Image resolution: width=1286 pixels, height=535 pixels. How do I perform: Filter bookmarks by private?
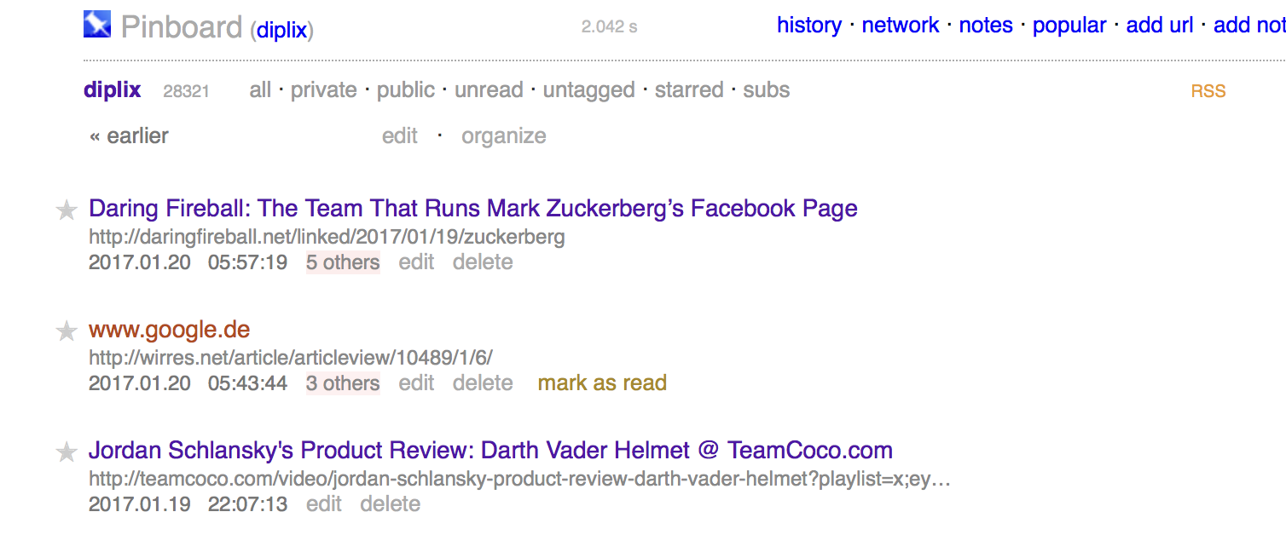click(x=324, y=90)
